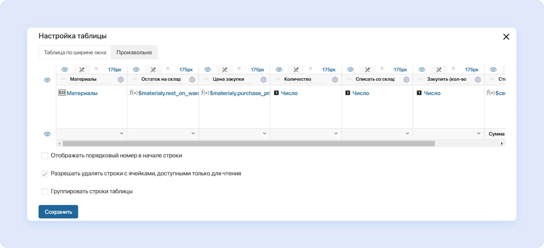Screen dimensions: 544x248
Task: Click drag handle beside Закупить (кол-во) header
Action: 421,79
